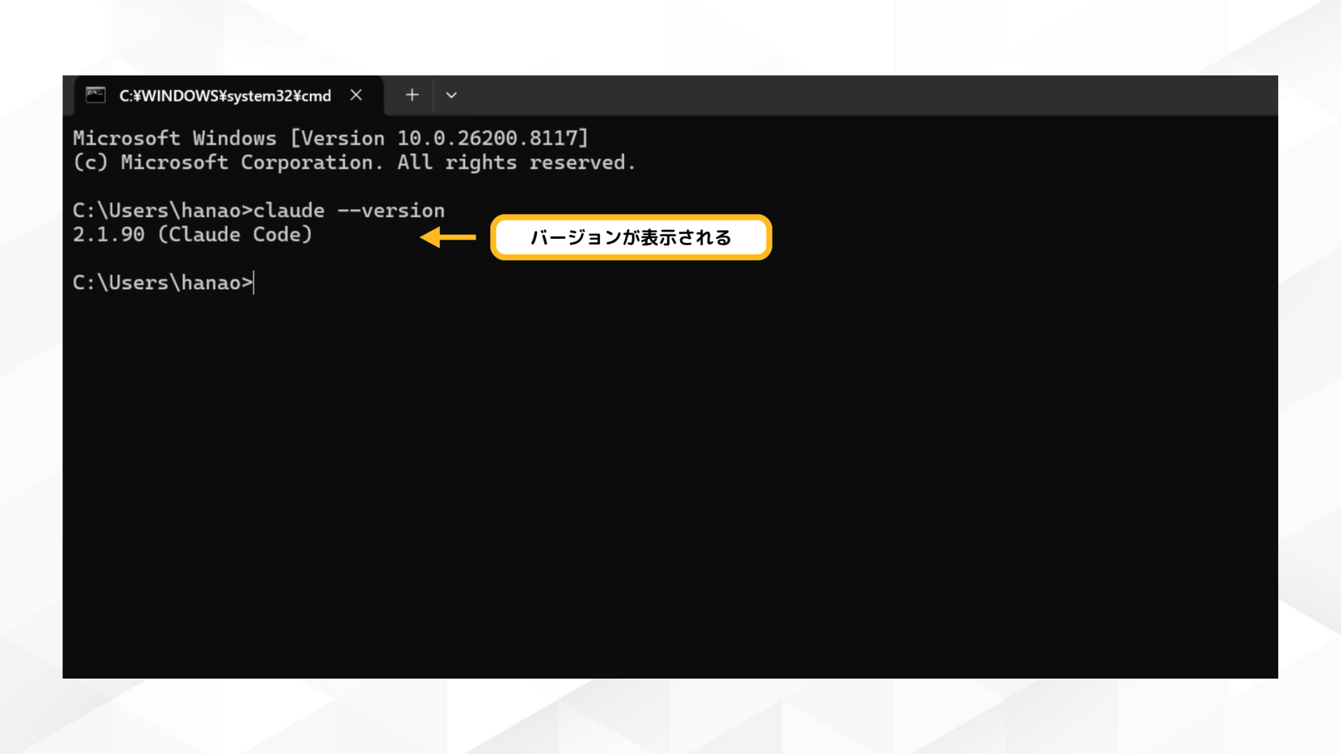Click the yellow arrow pointing at the version
Image resolution: width=1341 pixels, height=754 pixels.
click(450, 237)
